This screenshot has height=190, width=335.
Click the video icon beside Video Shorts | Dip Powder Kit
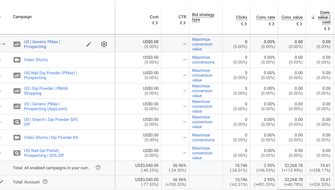tap(17, 138)
